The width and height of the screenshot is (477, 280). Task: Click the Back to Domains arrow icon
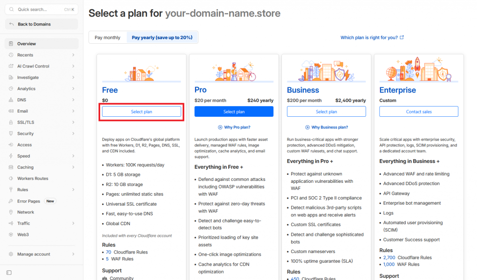point(11,24)
